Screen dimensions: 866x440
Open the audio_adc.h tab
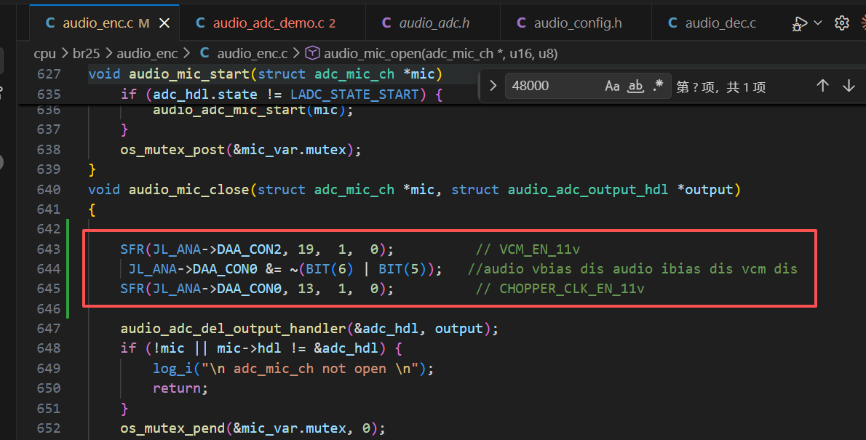pyautogui.click(x=425, y=23)
